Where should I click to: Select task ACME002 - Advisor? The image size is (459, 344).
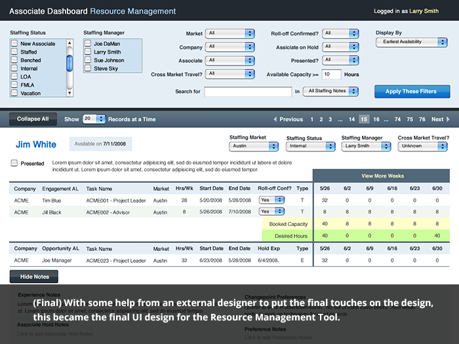click(108, 212)
